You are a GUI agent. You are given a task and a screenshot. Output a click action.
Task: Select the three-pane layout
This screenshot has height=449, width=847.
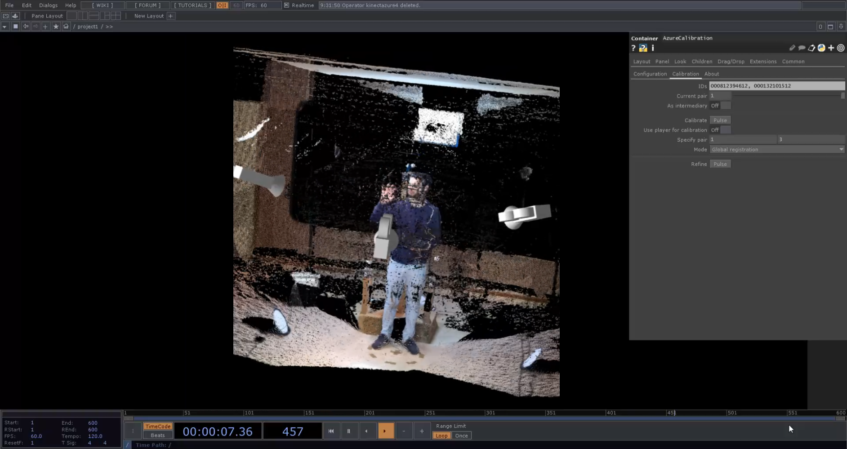[105, 16]
